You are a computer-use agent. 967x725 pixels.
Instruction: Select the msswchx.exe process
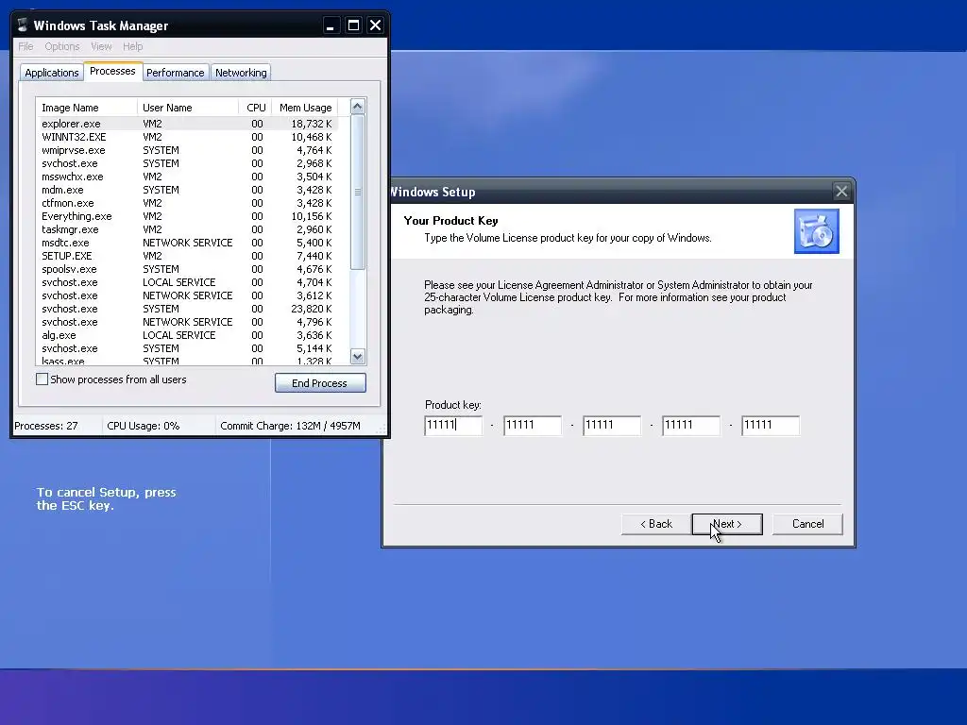(x=188, y=177)
